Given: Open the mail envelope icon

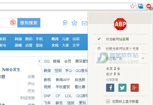Looking at the screenshot, I should click(84, 23).
